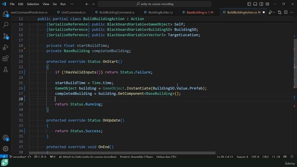This screenshot has height=167, width=297.
Task: Change encoding via UTF-8 indicator
Action: (255, 157)
